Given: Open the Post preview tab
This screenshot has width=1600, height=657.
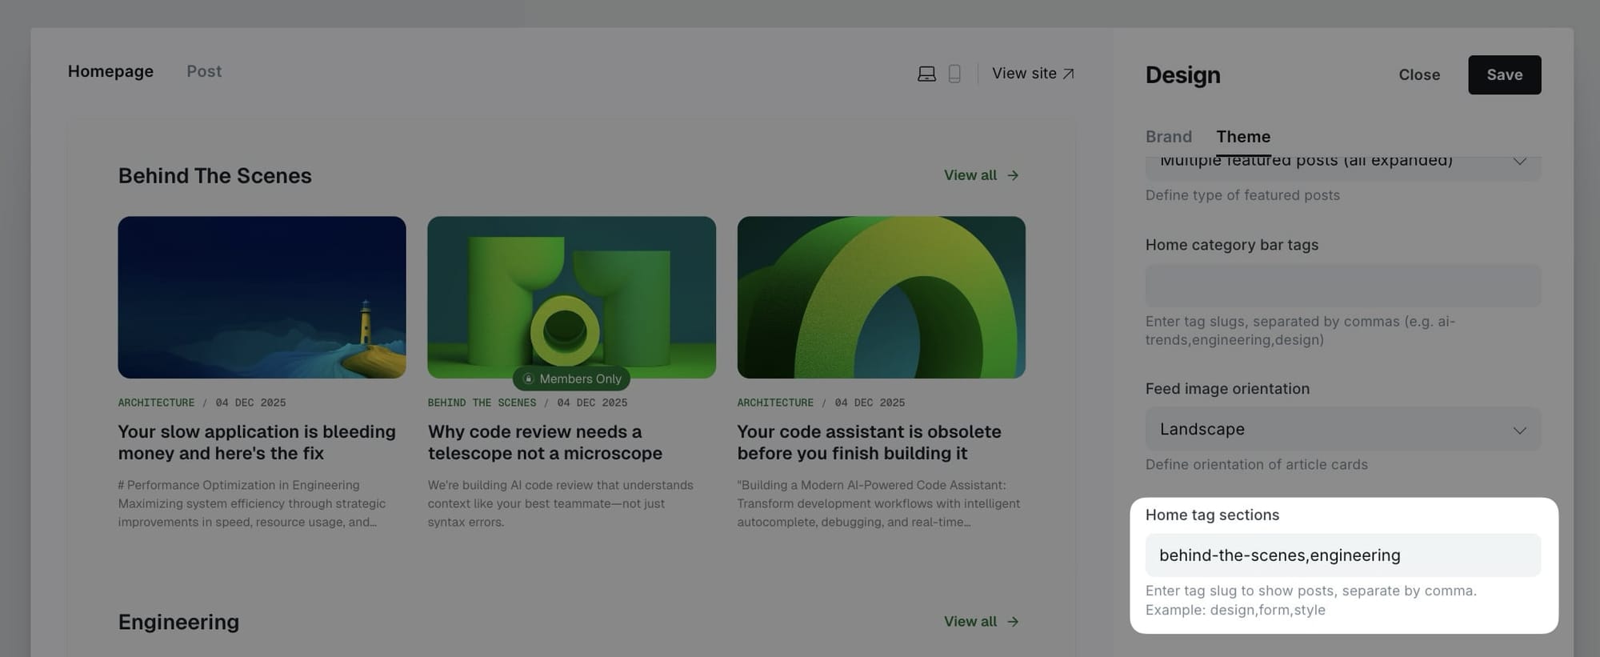Looking at the screenshot, I should [x=204, y=71].
